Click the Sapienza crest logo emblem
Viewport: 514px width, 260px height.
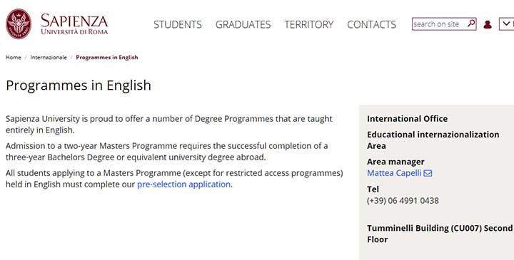tap(19, 24)
